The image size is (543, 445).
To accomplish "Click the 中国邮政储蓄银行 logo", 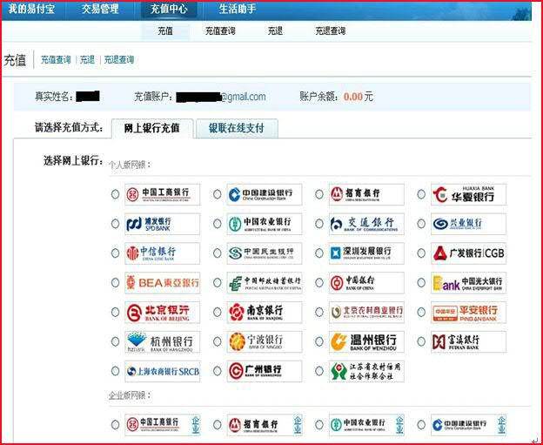I will (x=265, y=283).
